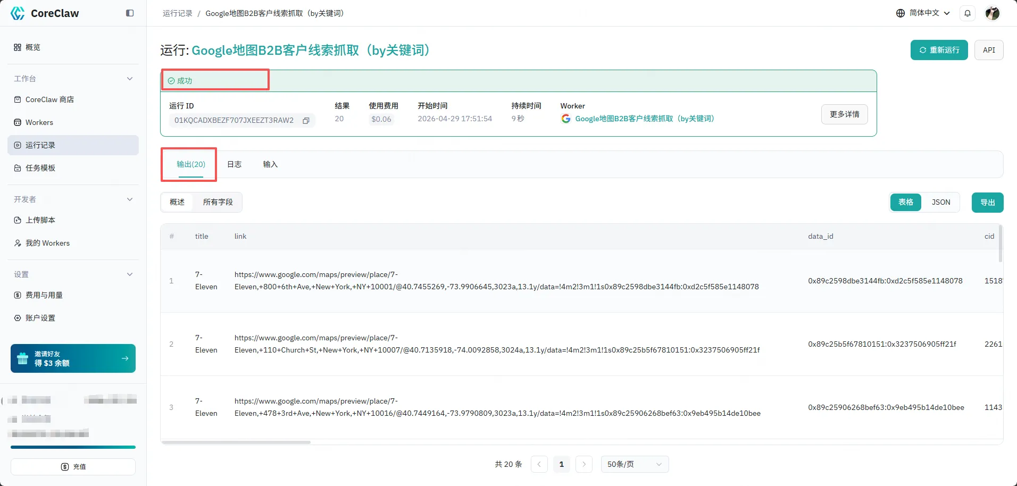Image resolution: width=1017 pixels, height=486 pixels.
Task: Collapse the 工作台 section
Action: 130,79
